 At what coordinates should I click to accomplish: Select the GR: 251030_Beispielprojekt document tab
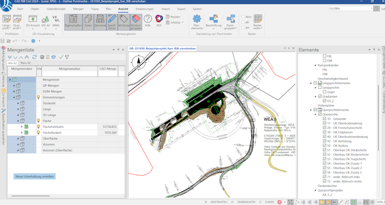(x=163, y=48)
